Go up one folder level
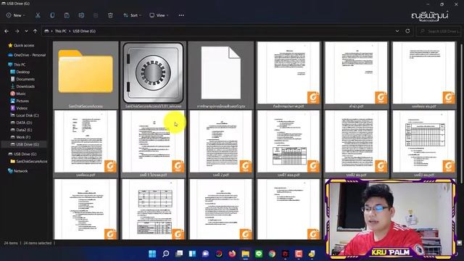 (x=36, y=31)
